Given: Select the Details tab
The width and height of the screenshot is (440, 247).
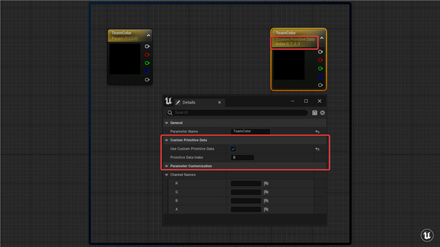Looking at the screenshot, I should pos(189,102).
